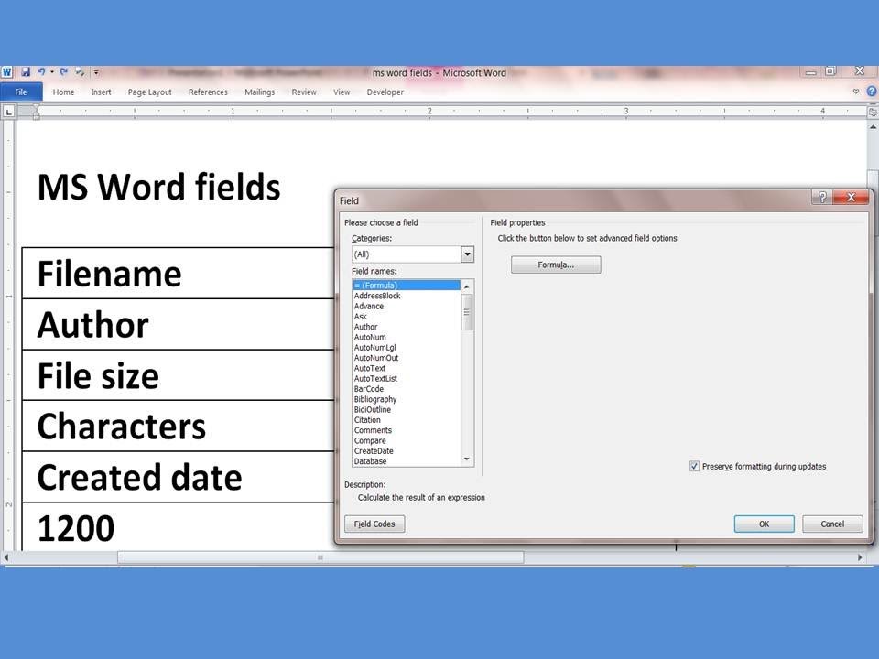The width and height of the screenshot is (879, 659).
Task: Toggle Preserve formatting during updates checkbox
Action: pyautogui.click(x=694, y=466)
